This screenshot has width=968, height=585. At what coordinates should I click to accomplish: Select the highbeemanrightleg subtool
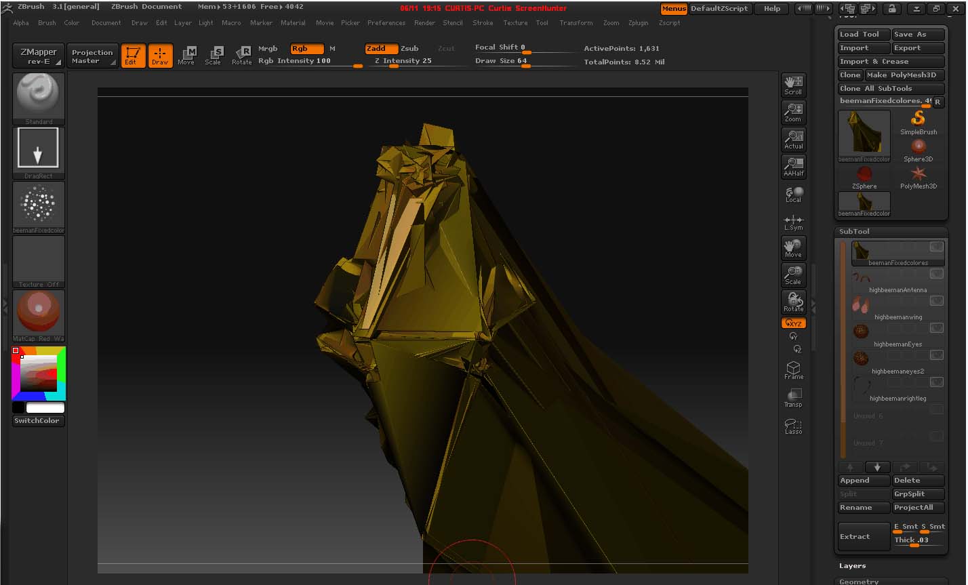point(898,390)
